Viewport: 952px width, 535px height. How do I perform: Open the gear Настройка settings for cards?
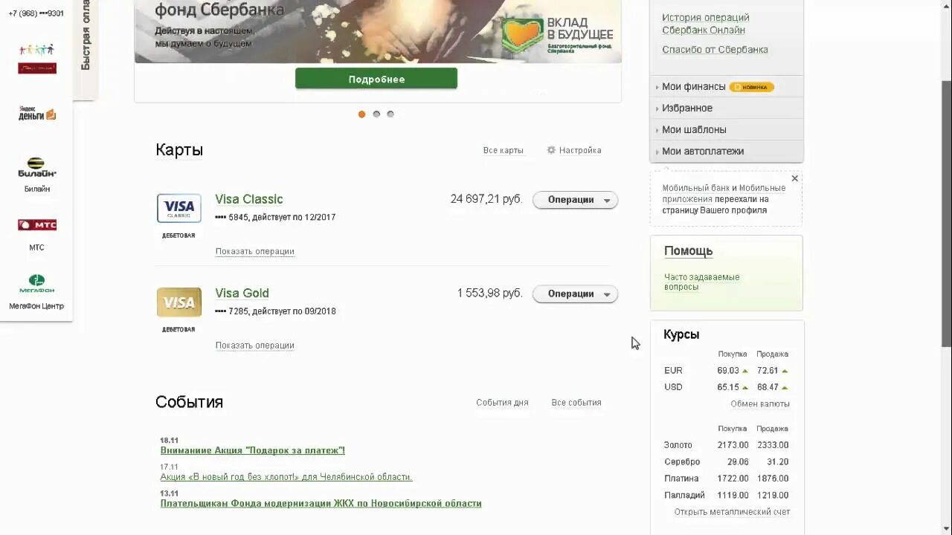(574, 150)
